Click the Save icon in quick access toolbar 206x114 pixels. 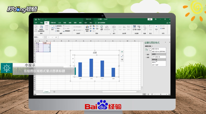click(x=36, y=19)
